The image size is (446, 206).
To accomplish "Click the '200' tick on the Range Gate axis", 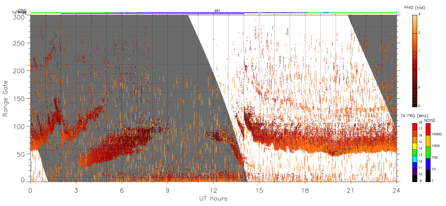I will [20, 71].
